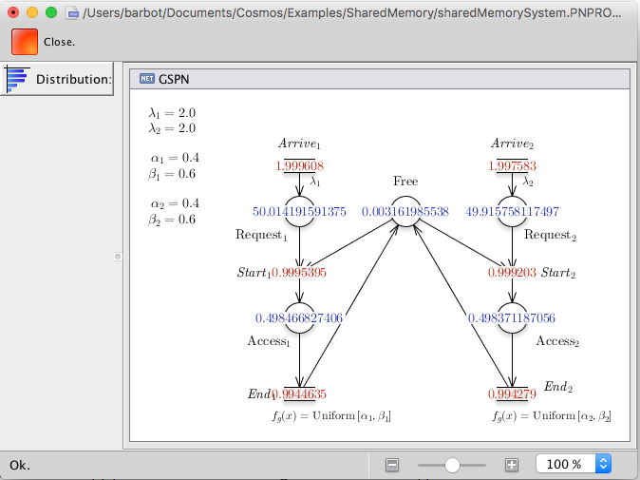
Task: Click the document icon in the title bar
Action: pyautogui.click(x=72, y=12)
